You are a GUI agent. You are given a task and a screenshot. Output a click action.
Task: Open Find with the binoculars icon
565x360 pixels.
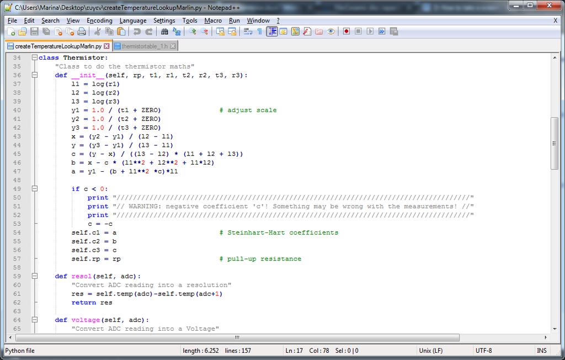(x=164, y=31)
